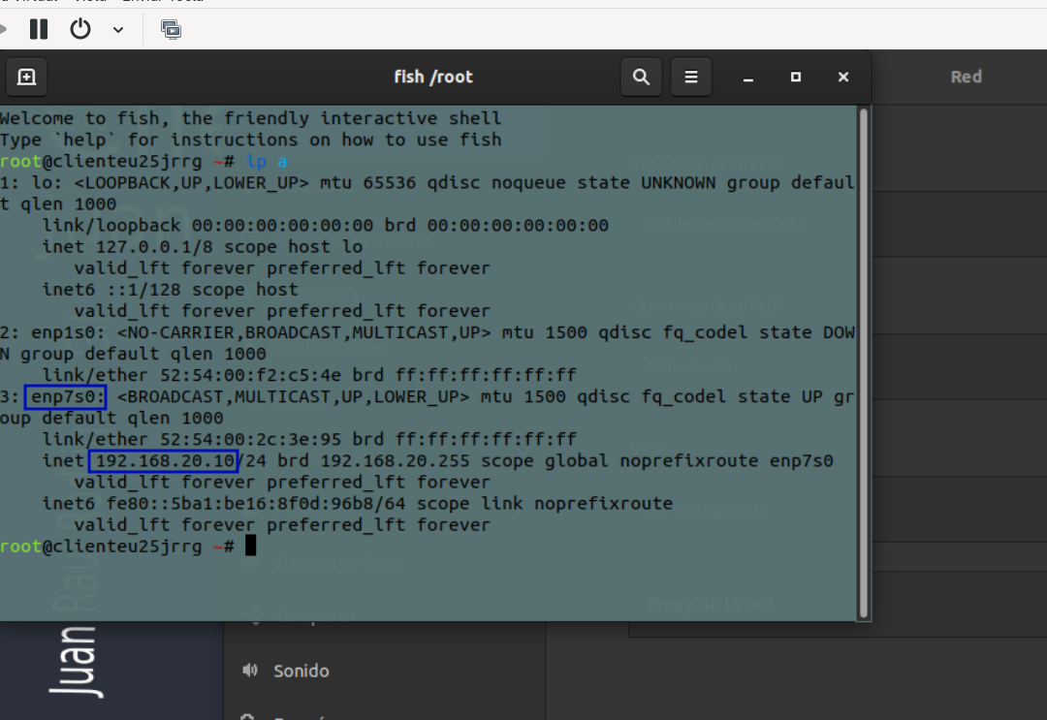Click the MAC address 52:54:00:2c:3e:95
This screenshot has height=720, width=1047.
pyautogui.click(x=250, y=439)
